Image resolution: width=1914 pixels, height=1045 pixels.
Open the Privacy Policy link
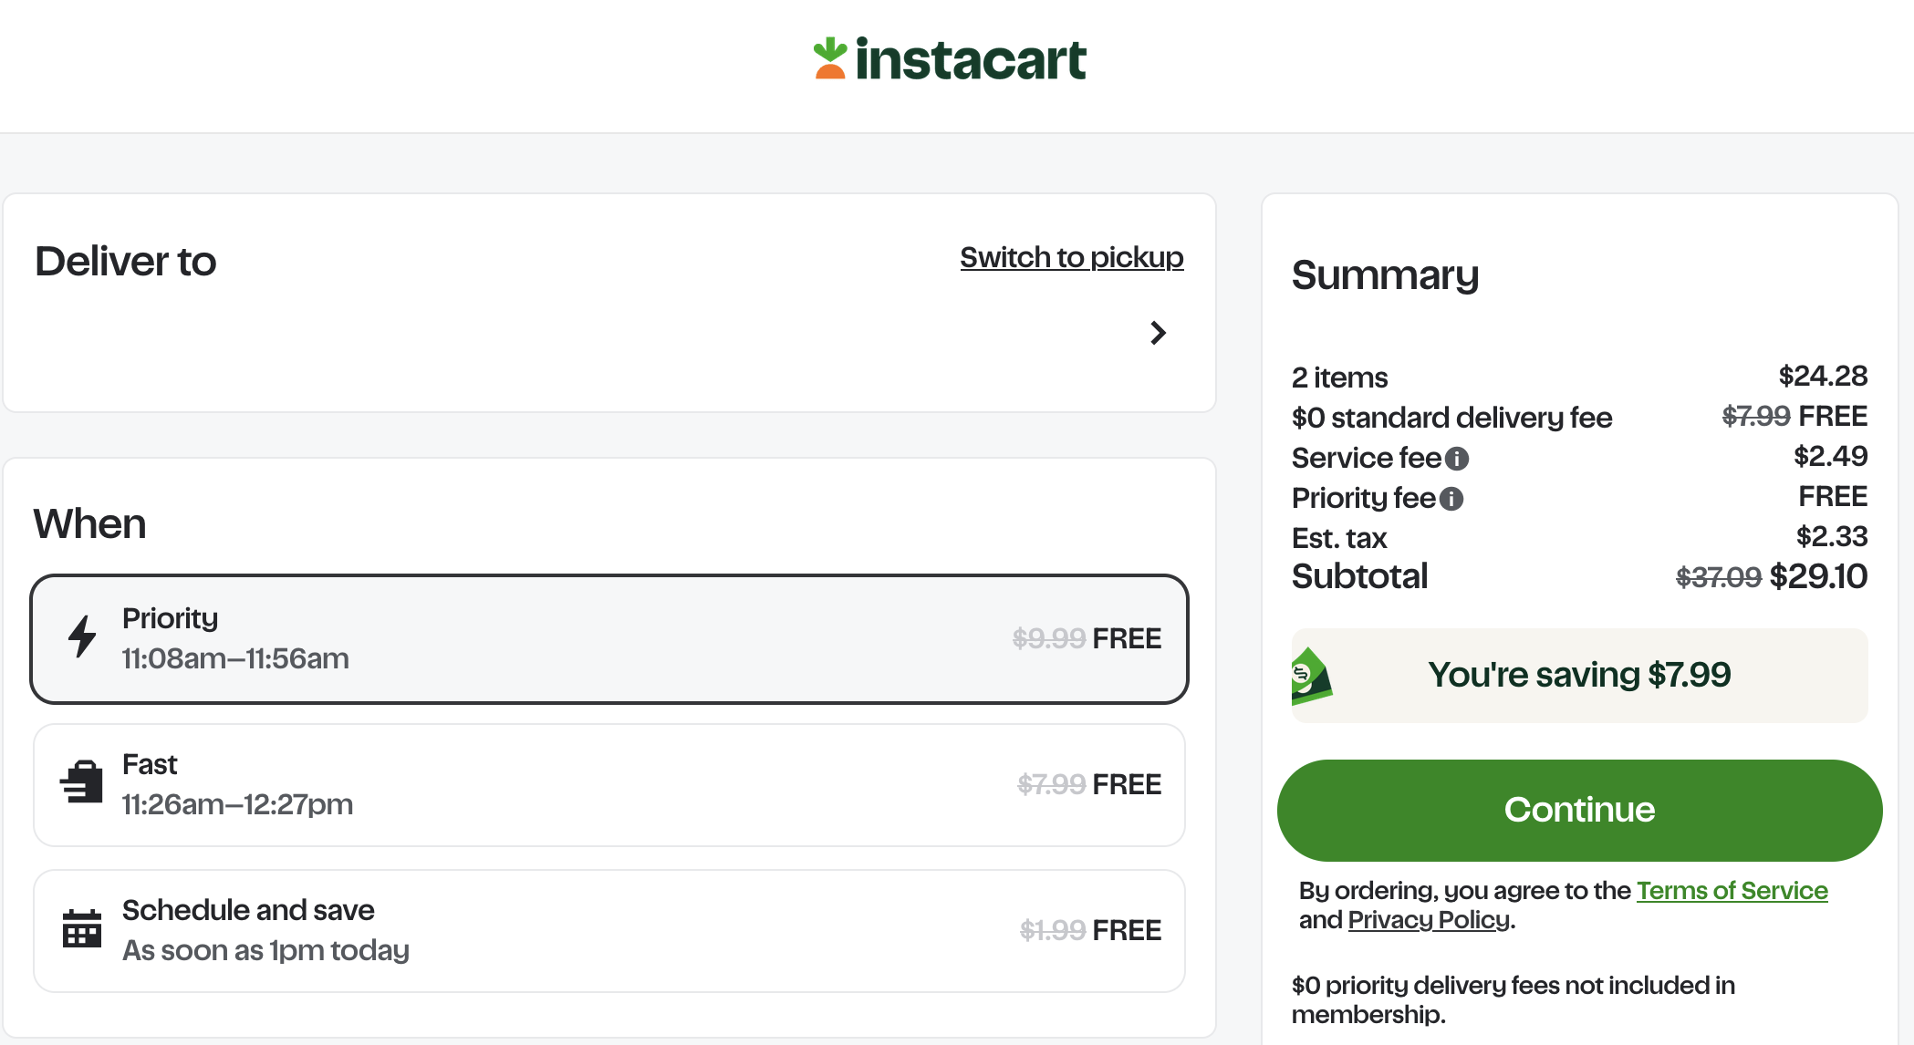coord(1429,920)
